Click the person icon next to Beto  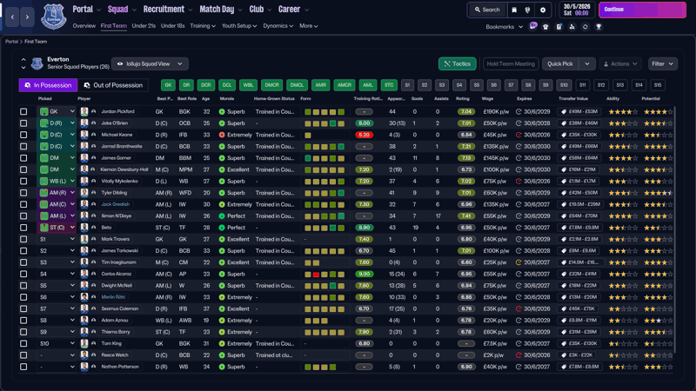click(x=94, y=228)
